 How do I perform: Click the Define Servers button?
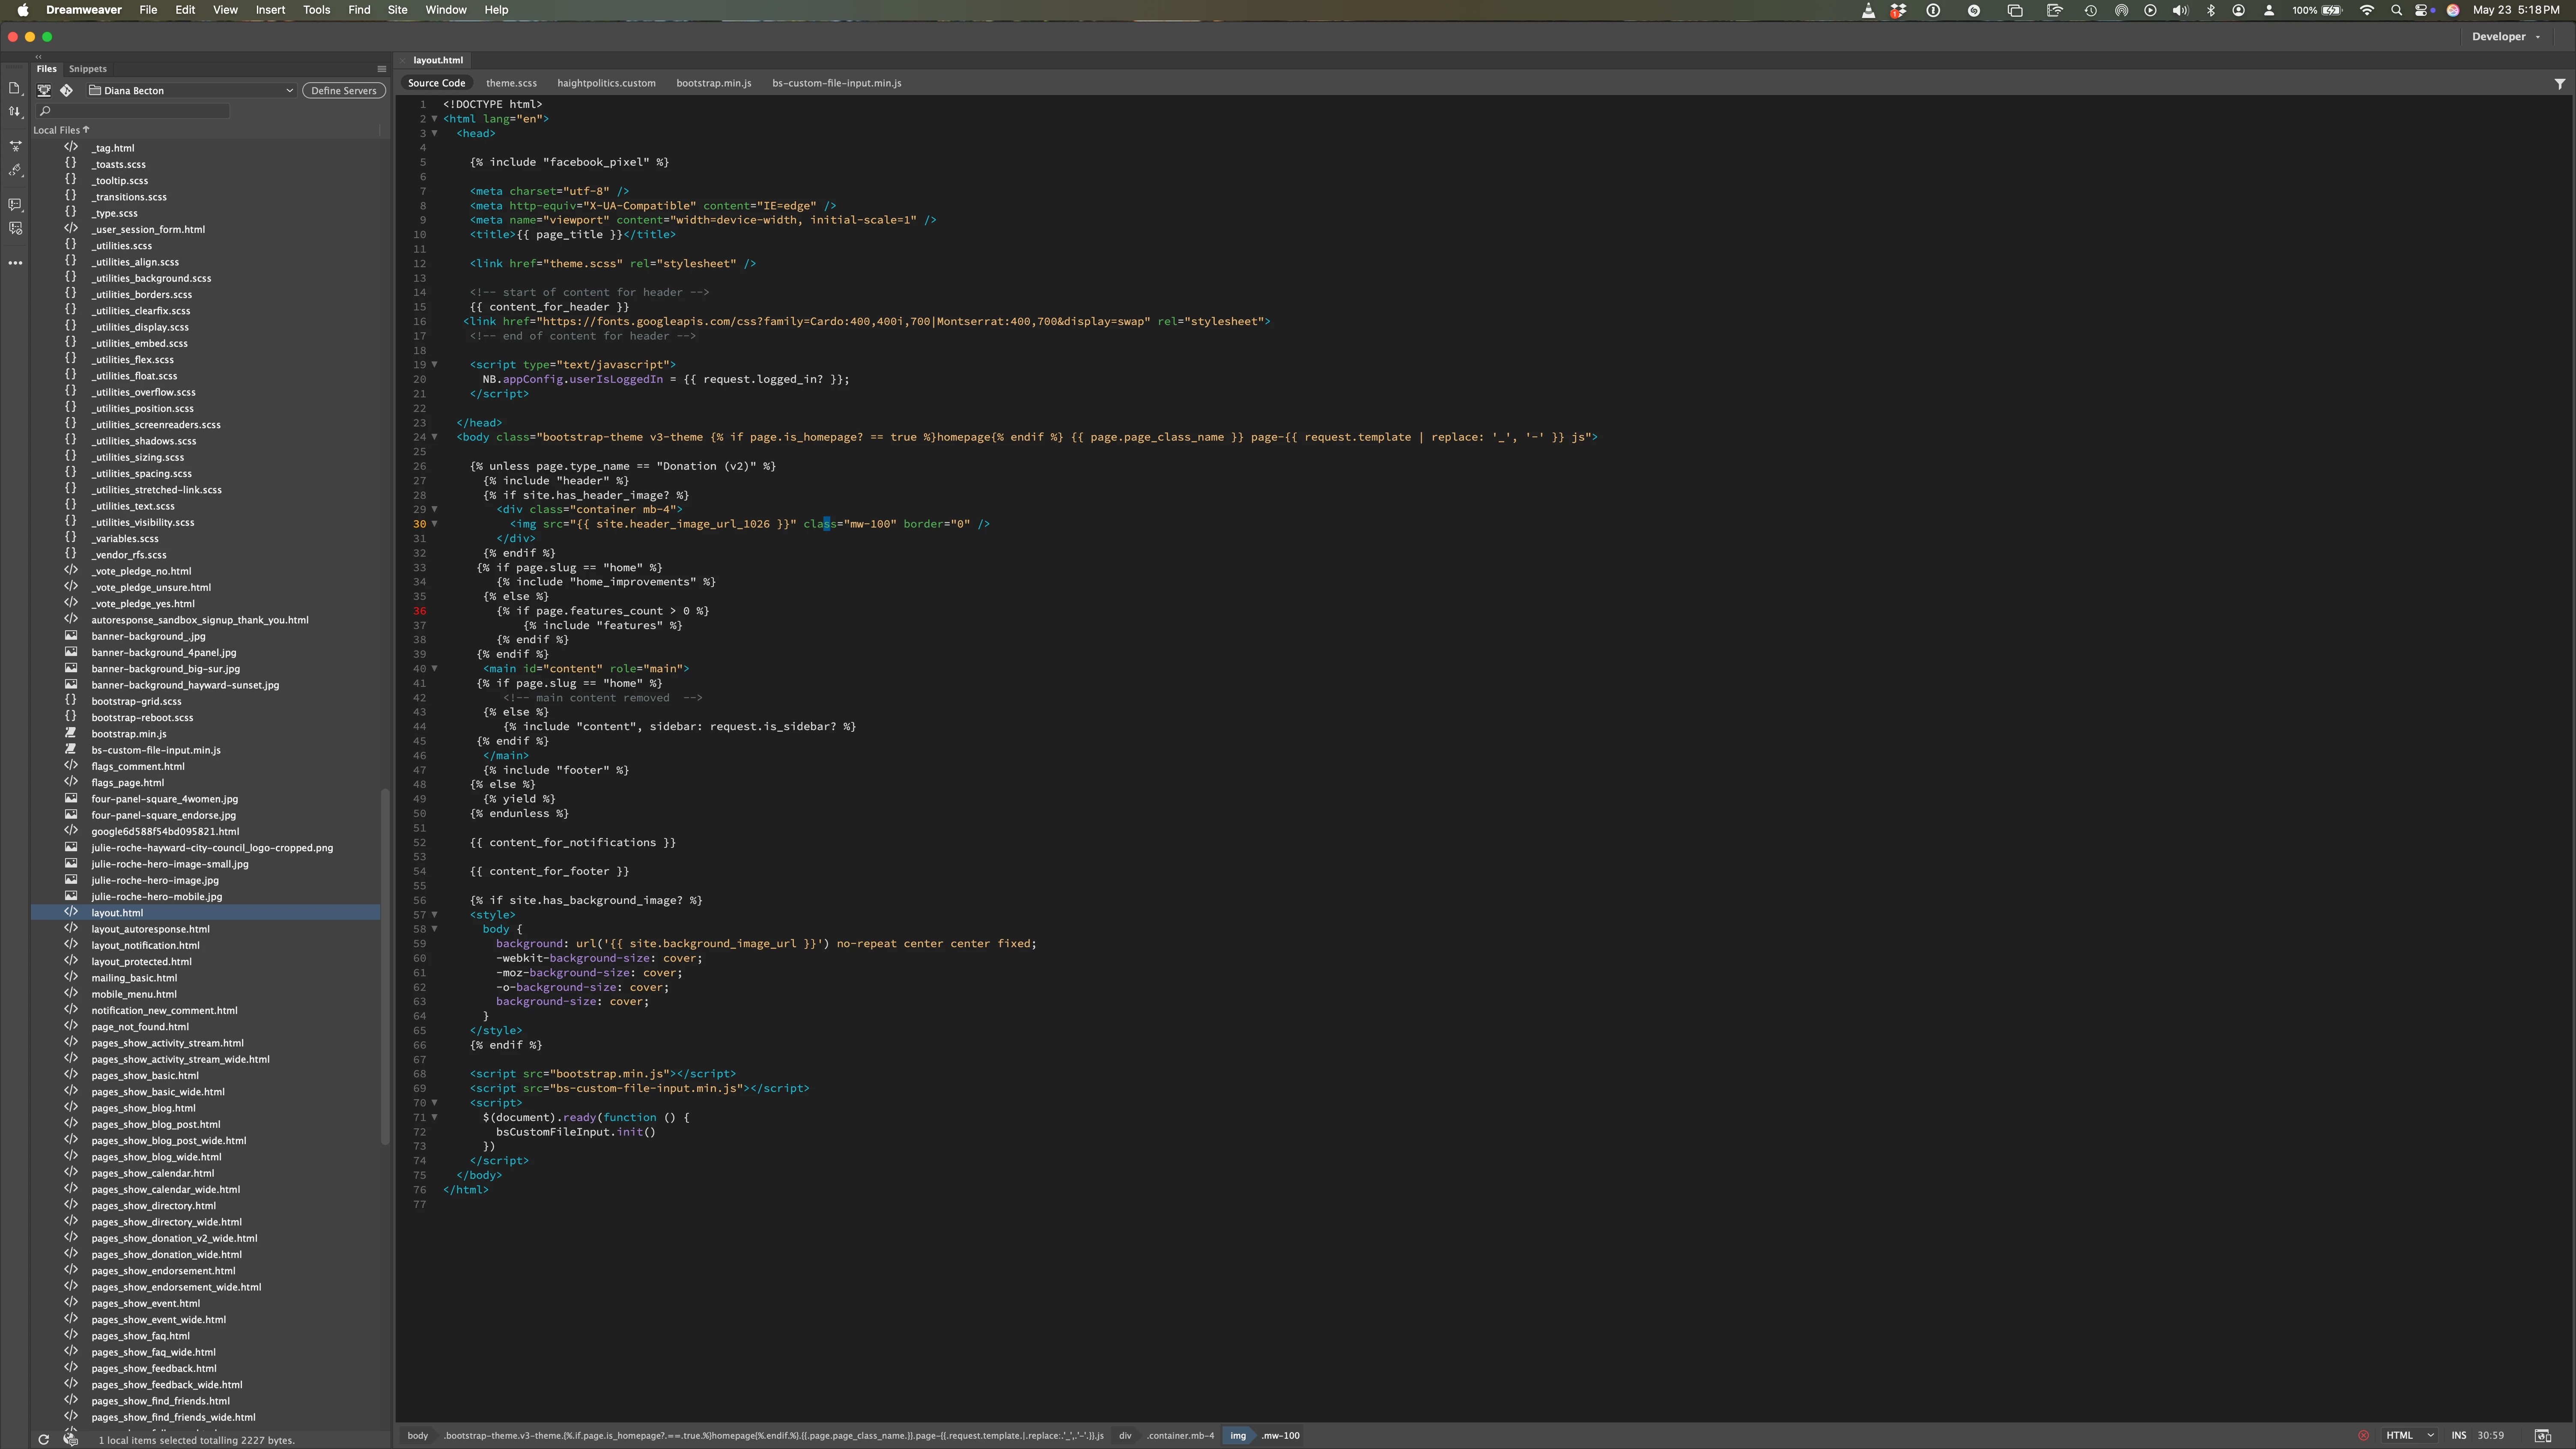click(x=343, y=90)
